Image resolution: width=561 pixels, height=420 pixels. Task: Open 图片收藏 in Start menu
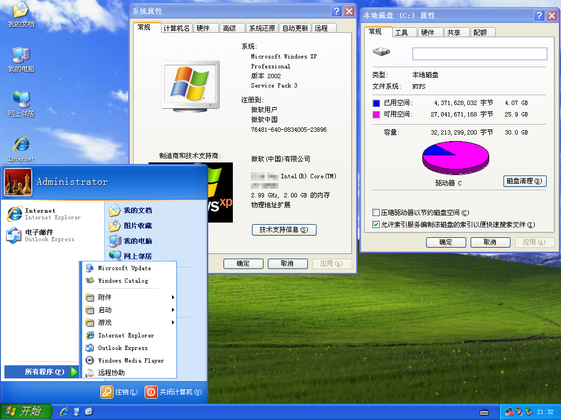[130, 226]
